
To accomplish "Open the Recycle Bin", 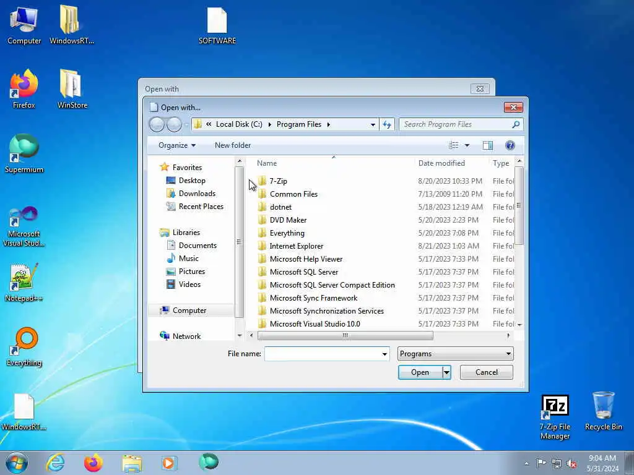I will pos(603,411).
